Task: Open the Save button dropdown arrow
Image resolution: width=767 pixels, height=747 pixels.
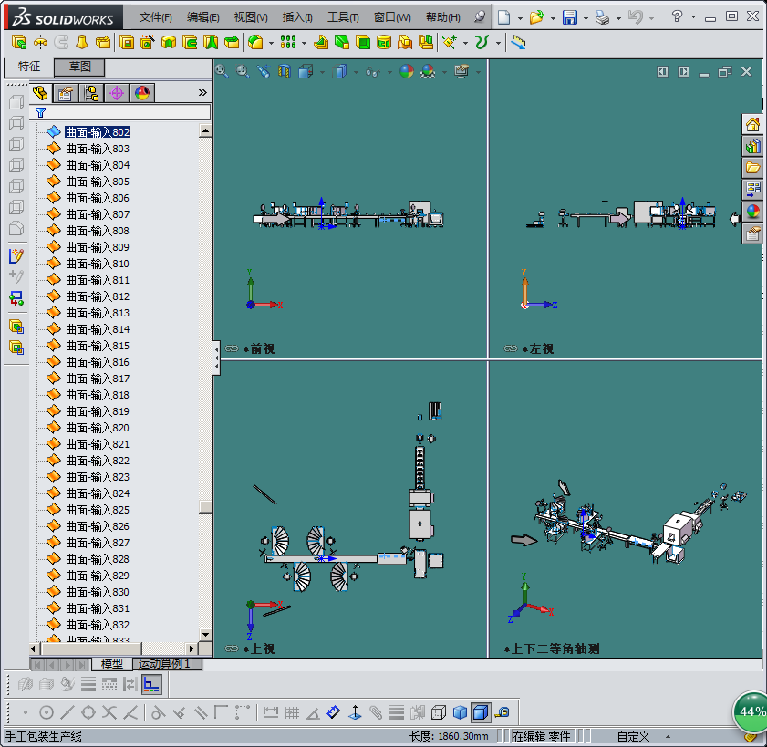Action: [586, 18]
